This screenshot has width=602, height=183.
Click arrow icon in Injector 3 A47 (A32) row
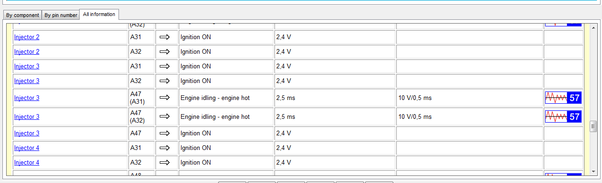(x=164, y=116)
